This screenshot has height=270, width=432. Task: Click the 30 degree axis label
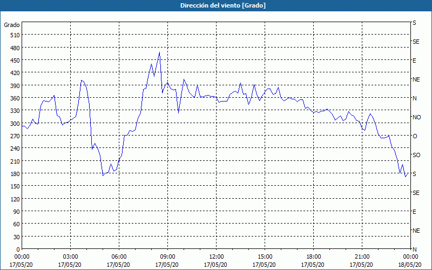17,237
